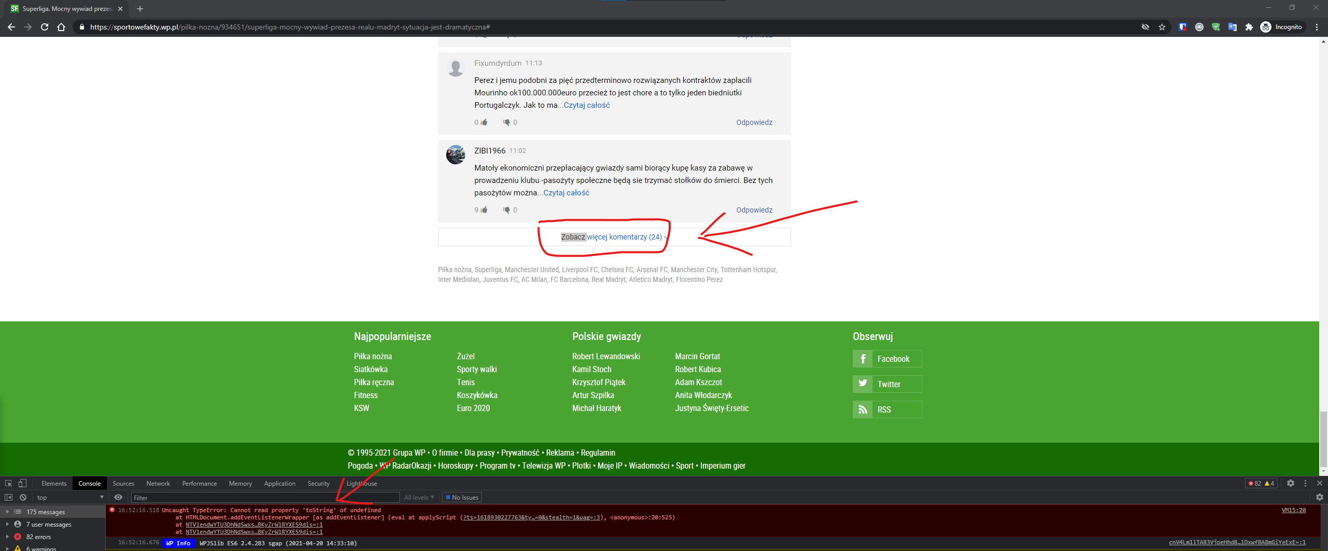Click the page vertical scrollbar thumb
This screenshot has width=1328, height=551.
[1323, 440]
